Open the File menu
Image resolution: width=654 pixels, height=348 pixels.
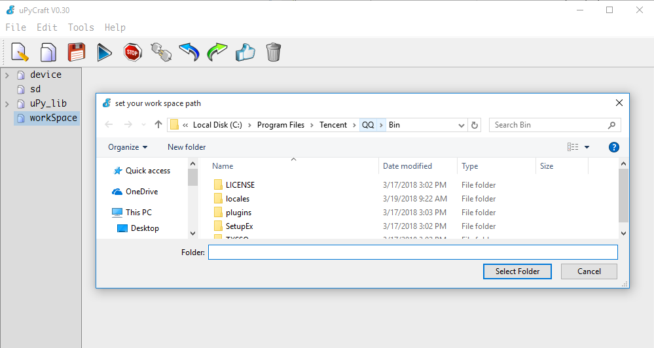point(16,27)
